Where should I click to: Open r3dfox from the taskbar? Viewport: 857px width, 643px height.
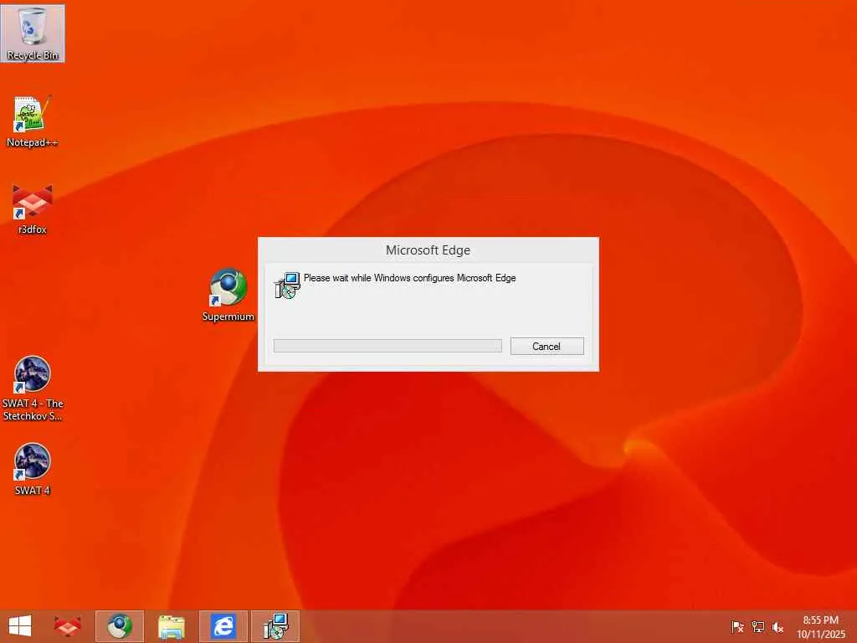pyautogui.click(x=67, y=626)
